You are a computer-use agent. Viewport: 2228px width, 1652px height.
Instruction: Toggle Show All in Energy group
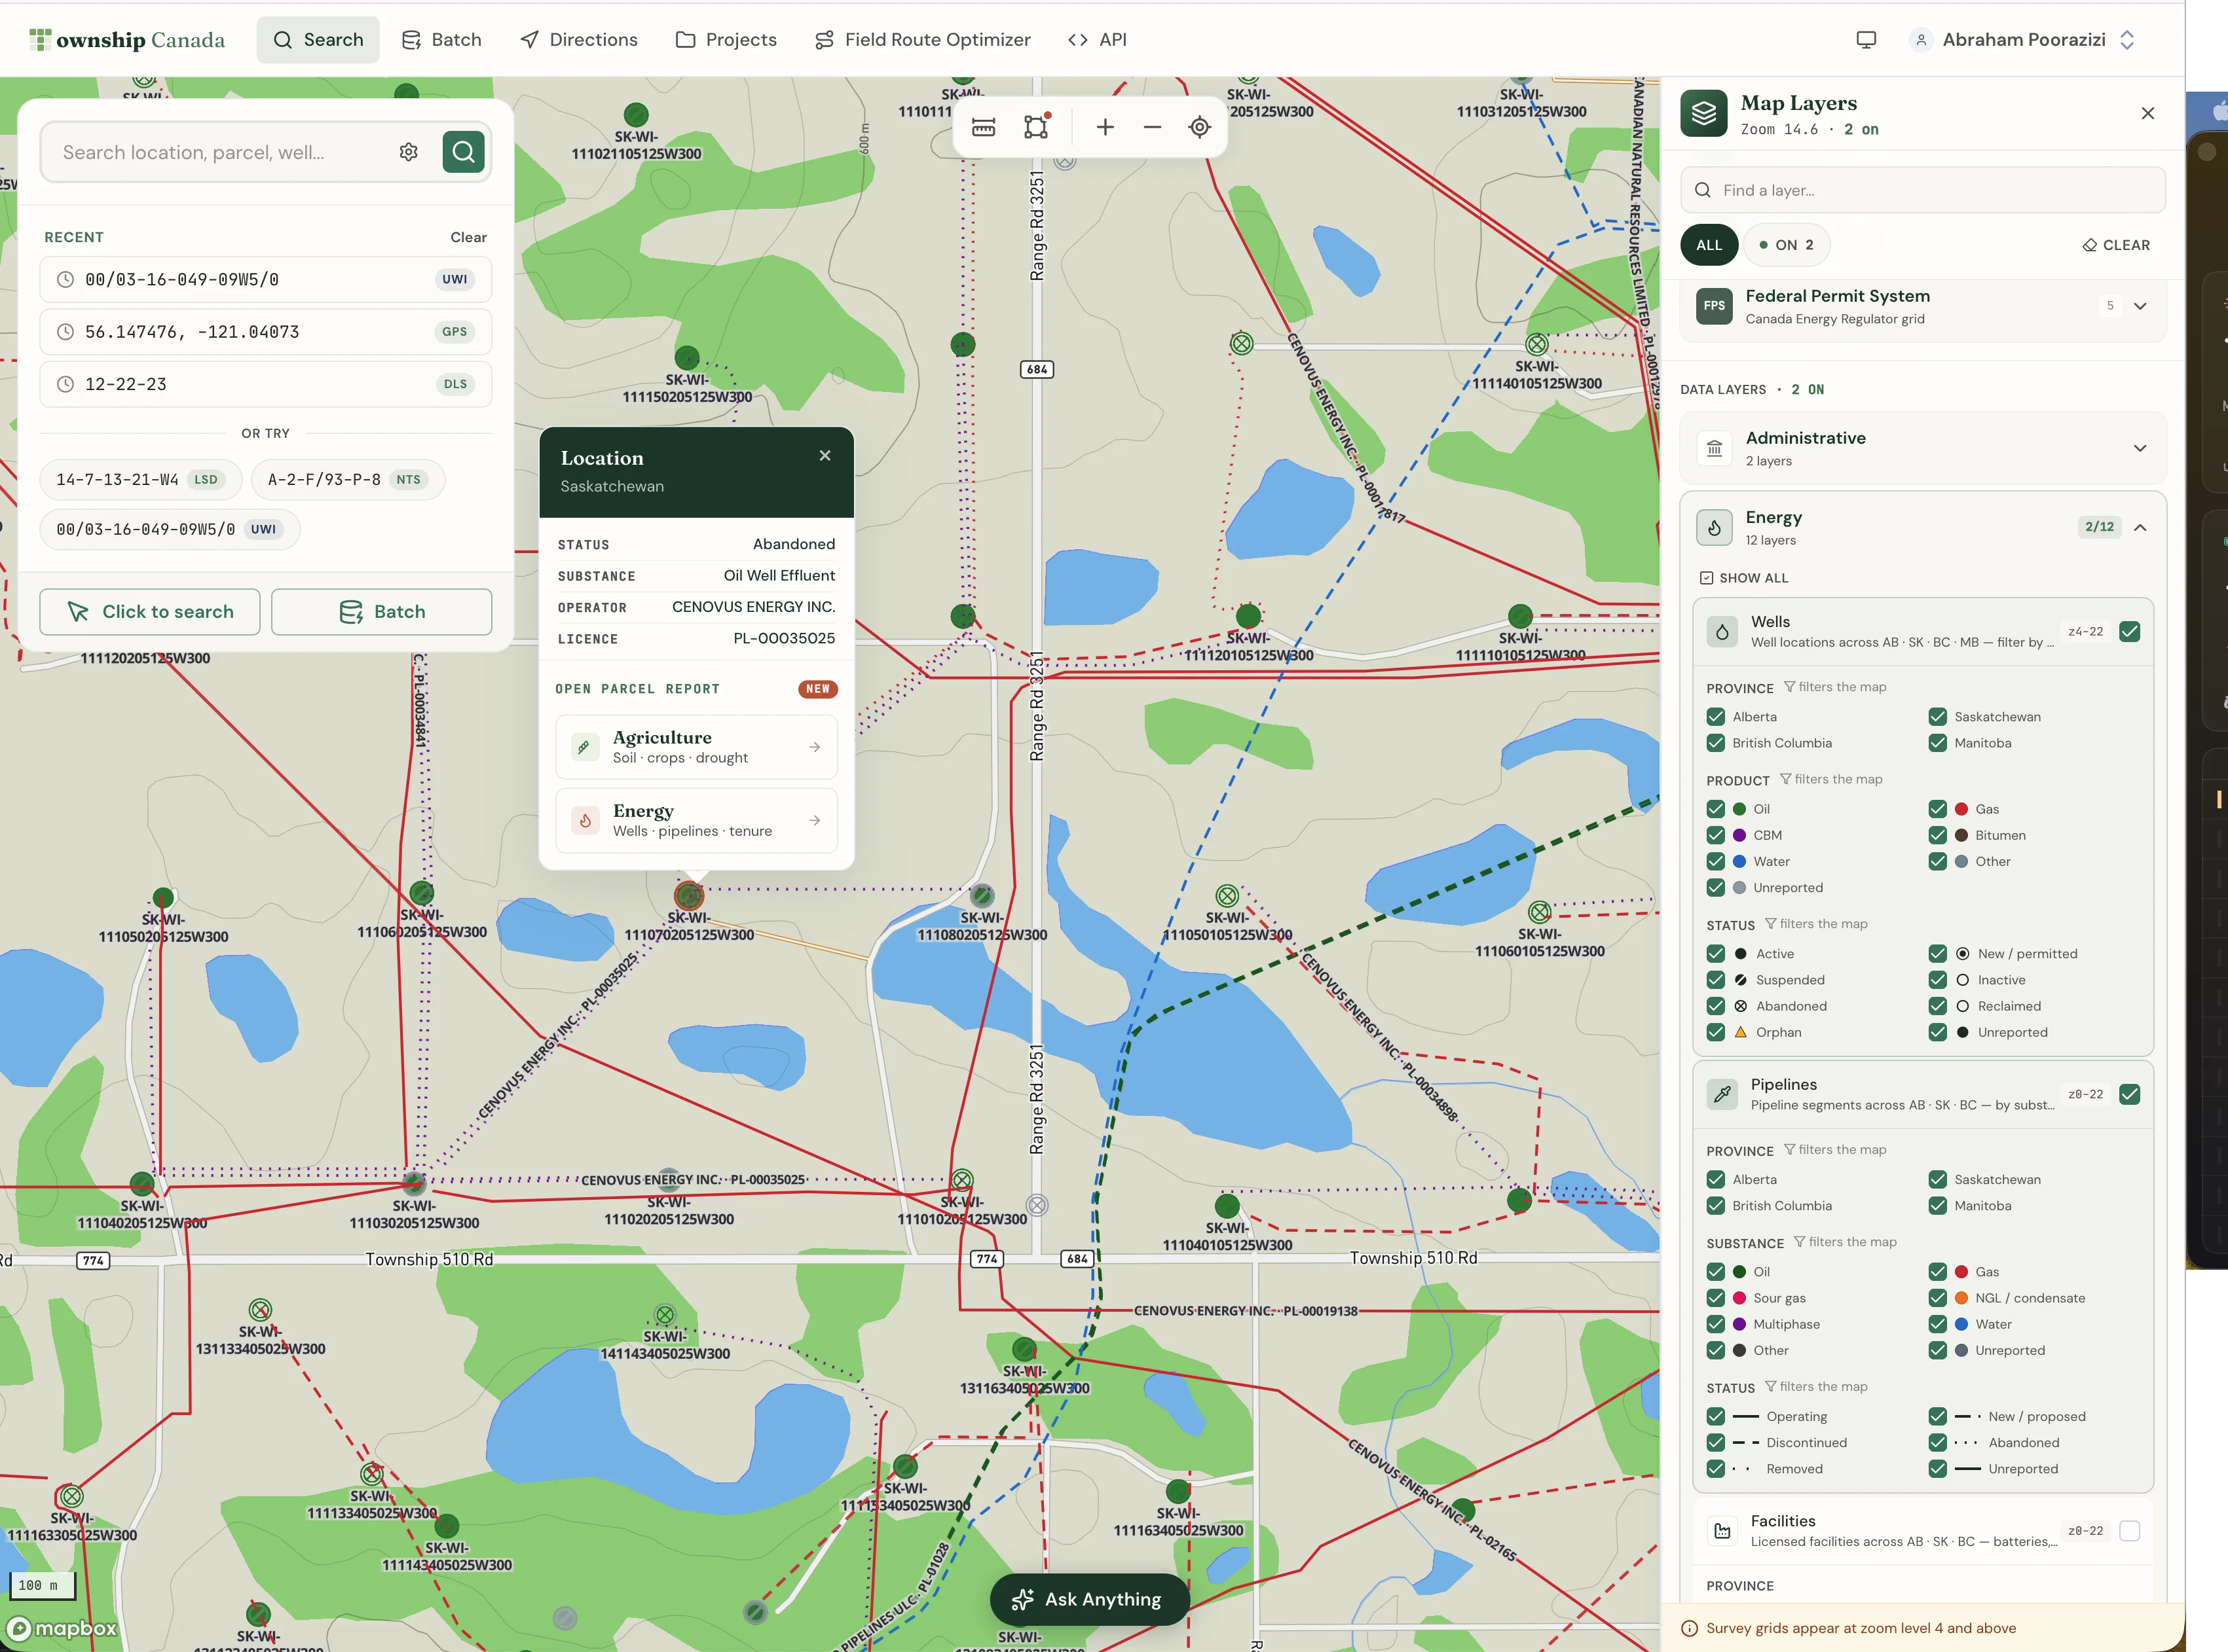pos(1744,578)
